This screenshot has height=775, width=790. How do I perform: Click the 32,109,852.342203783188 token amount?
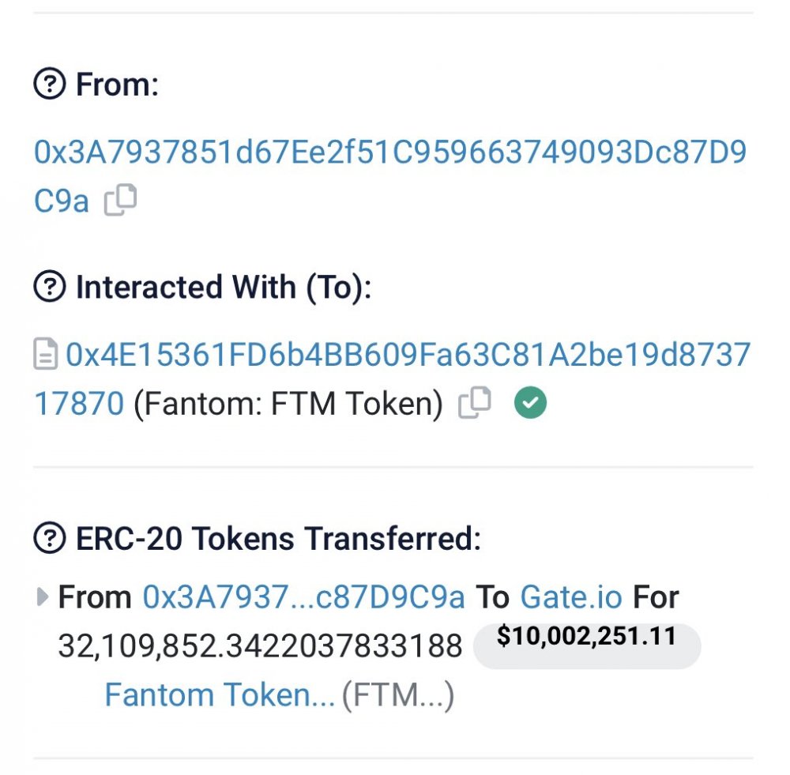point(260,646)
